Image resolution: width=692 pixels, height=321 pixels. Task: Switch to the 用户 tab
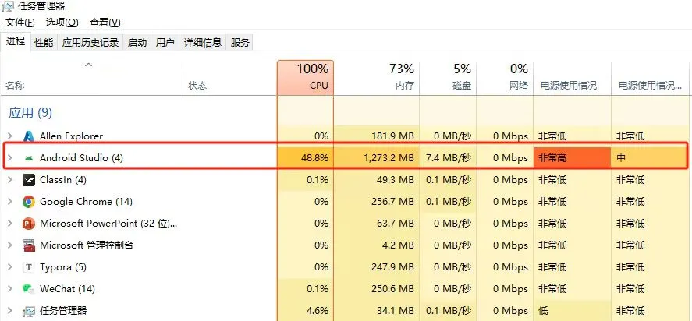pos(165,42)
